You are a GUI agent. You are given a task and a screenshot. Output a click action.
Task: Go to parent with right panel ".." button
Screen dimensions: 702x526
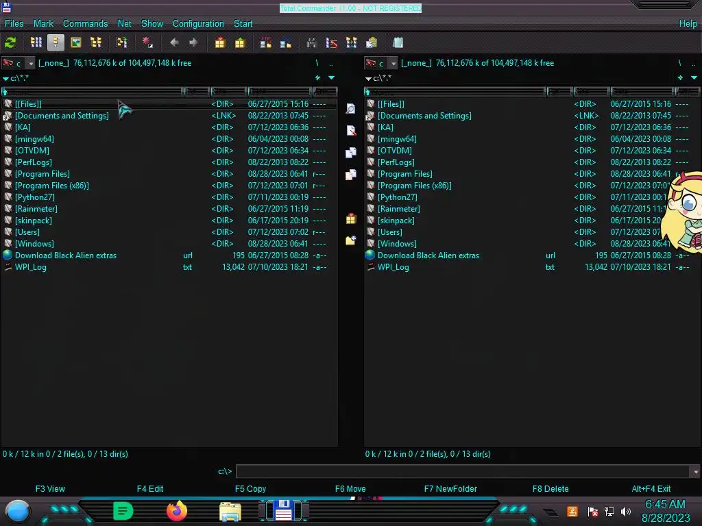(x=694, y=63)
